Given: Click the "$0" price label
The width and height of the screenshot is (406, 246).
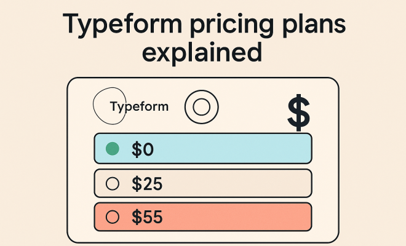Looking at the screenshot, I should [x=143, y=149].
